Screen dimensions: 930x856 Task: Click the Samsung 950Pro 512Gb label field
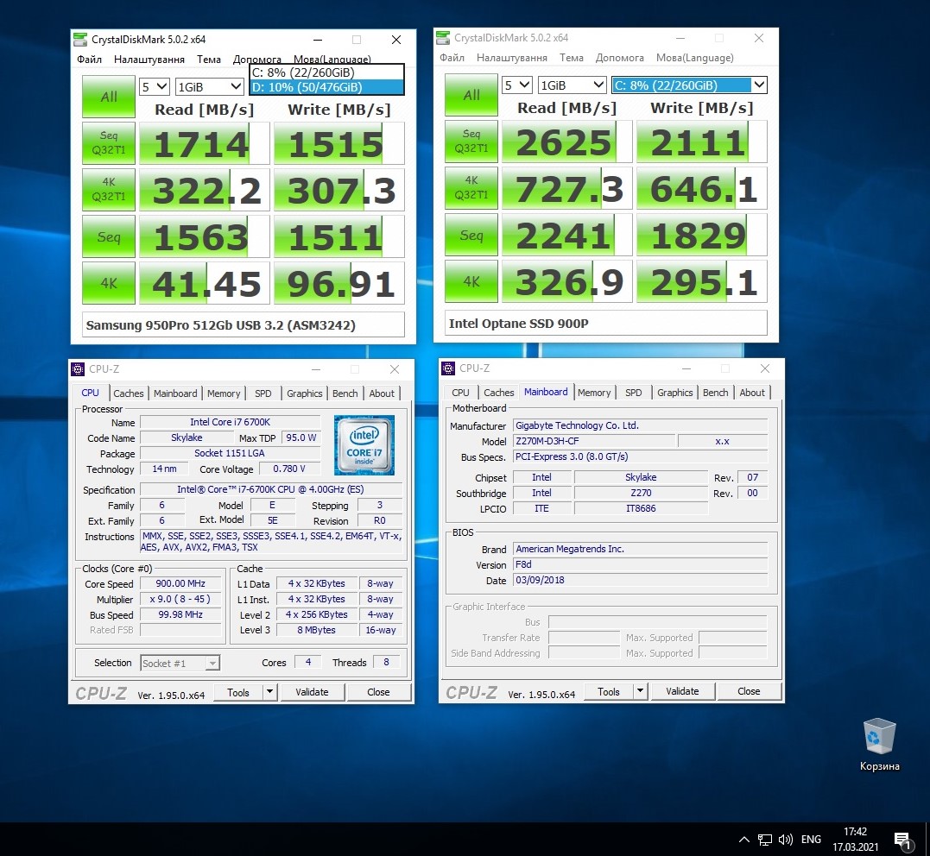[244, 324]
